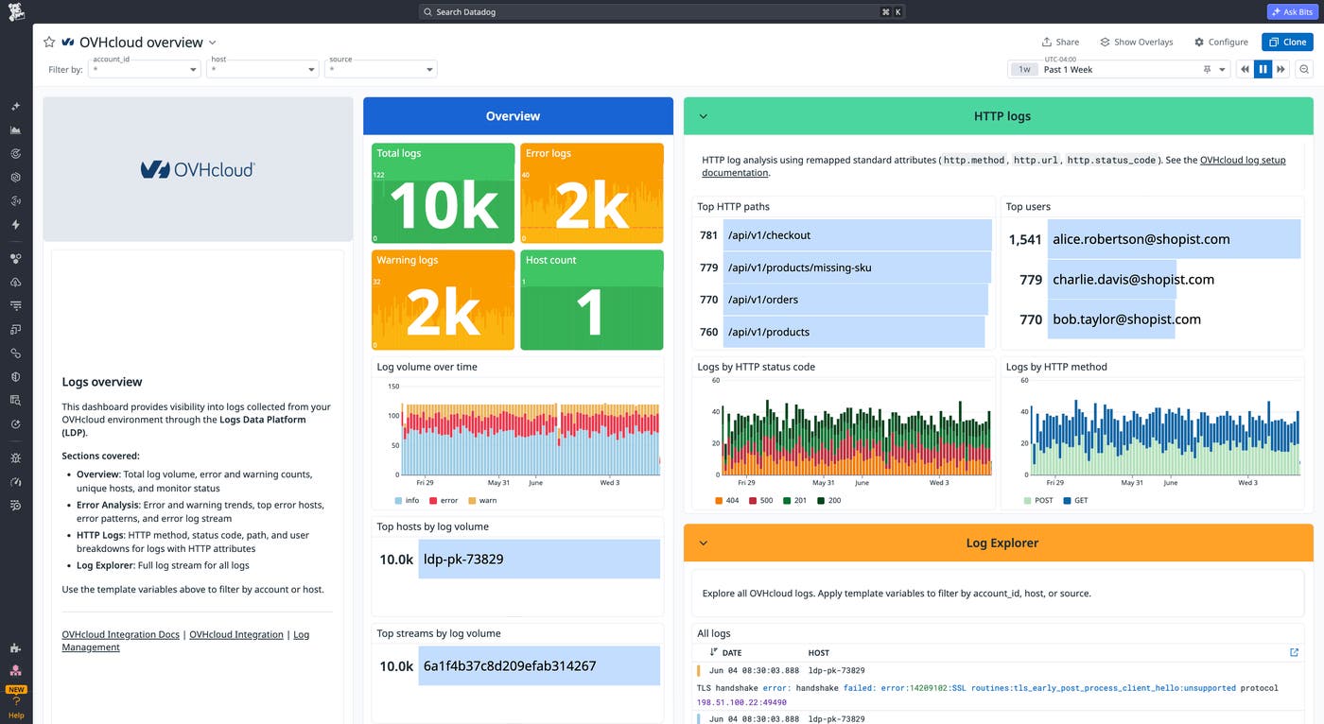This screenshot has width=1324, height=724.
Task: Open the OVHcloud log setup documentation link
Action: click(993, 166)
